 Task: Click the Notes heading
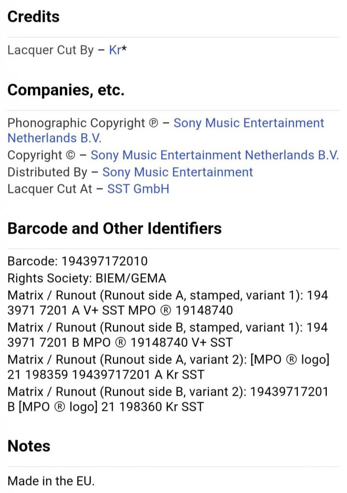tap(28, 446)
